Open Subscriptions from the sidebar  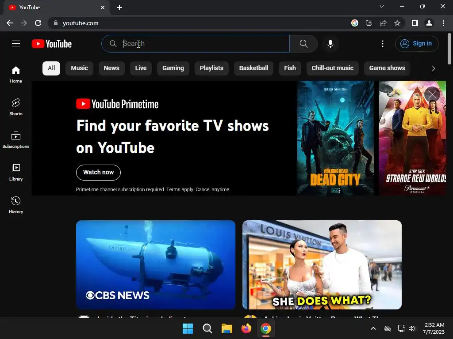point(16,139)
